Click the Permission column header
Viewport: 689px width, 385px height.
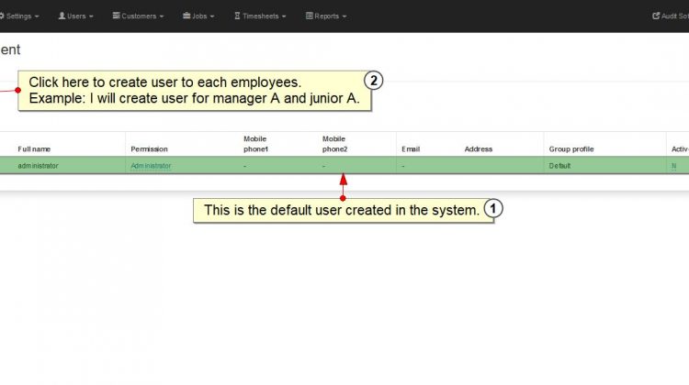[x=149, y=149]
